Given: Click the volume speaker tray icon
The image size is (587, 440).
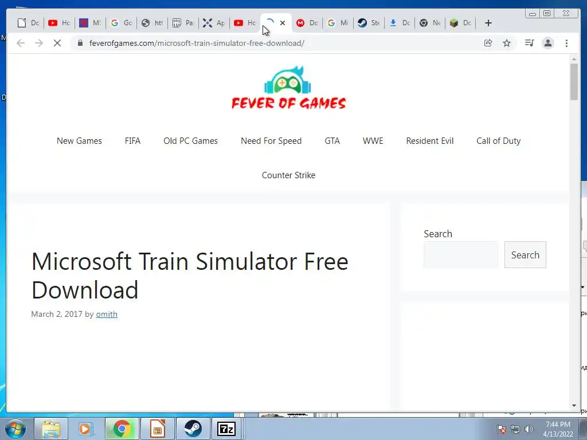Looking at the screenshot, I should click(x=529, y=429).
